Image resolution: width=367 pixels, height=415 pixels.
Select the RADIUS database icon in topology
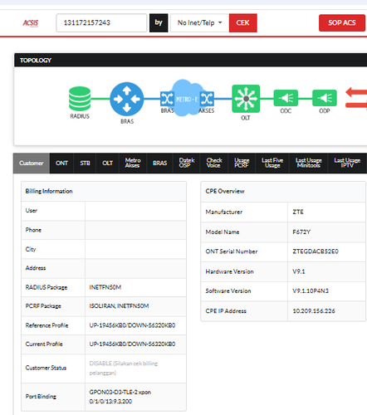(80, 99)
